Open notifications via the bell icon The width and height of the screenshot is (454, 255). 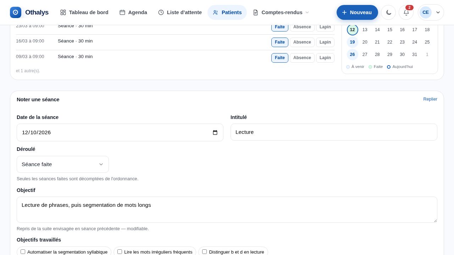[x=406, y=12]
